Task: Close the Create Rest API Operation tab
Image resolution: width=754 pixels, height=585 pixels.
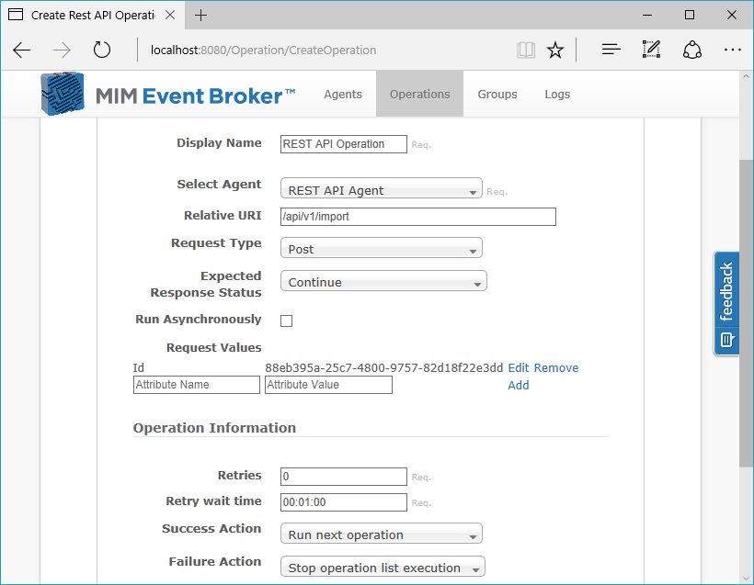Action: 170,15
